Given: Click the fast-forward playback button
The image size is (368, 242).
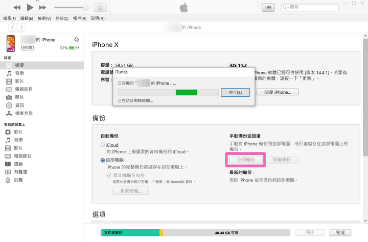Looking at the screenshot, I should tap(42, 8).
